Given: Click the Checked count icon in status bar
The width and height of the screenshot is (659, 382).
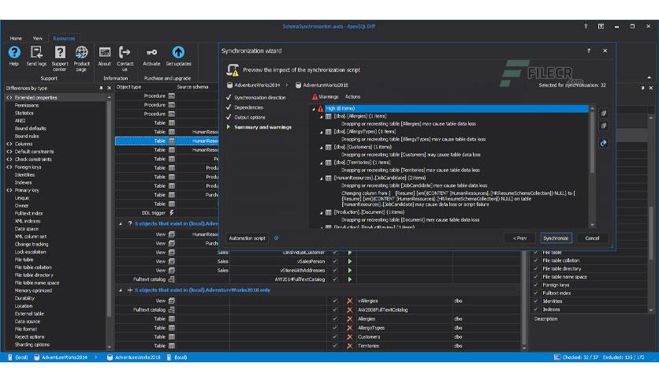Looking at the screenshot, I should point(557,358).
